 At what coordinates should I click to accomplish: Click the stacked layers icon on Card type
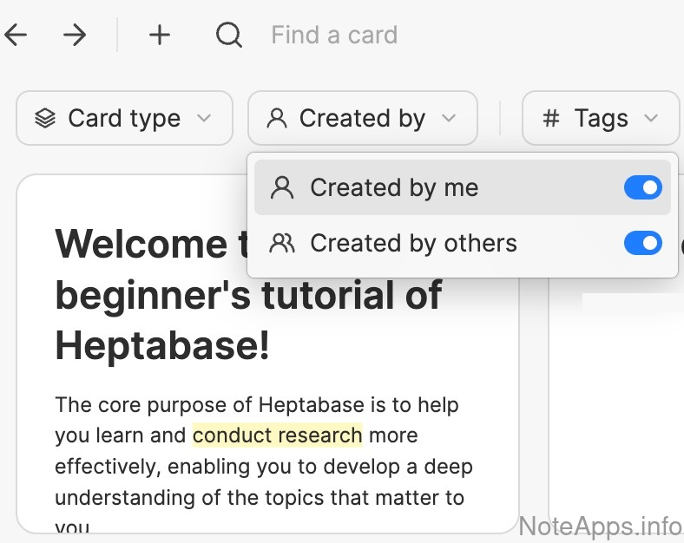point(45,118)
